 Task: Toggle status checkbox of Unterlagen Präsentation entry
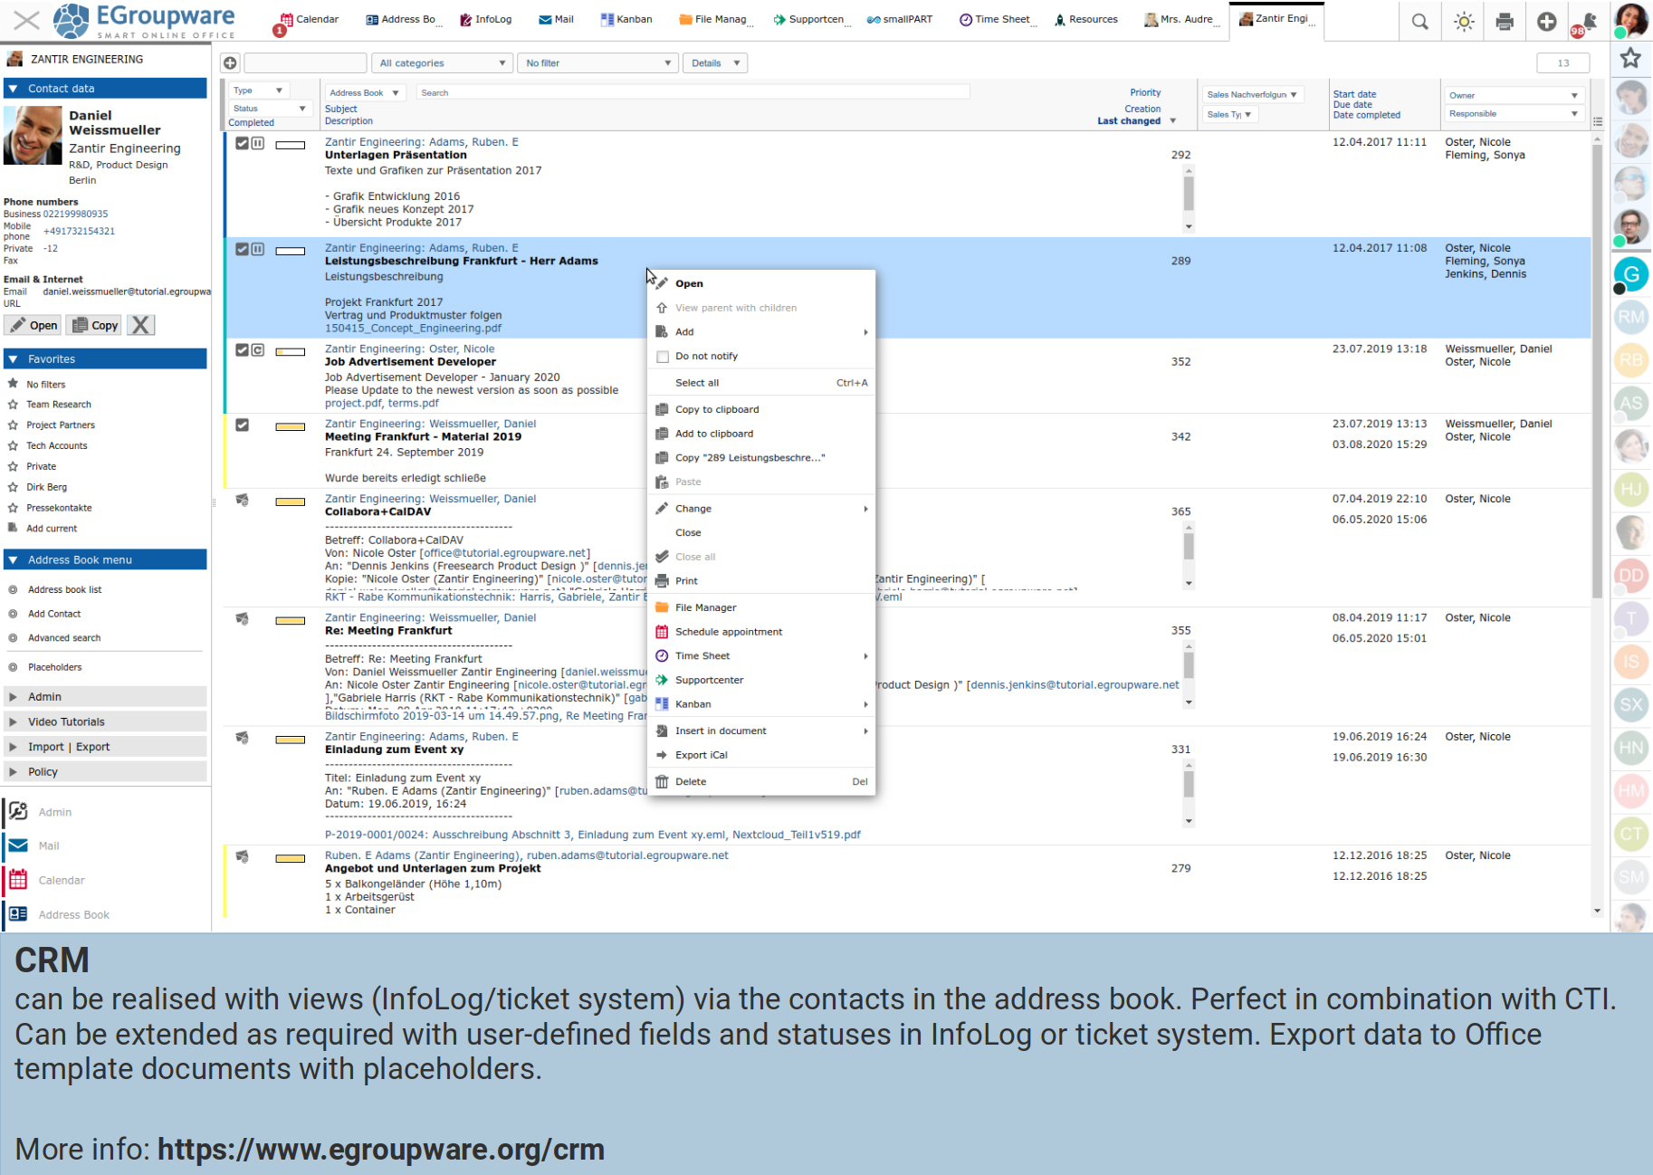242,143
